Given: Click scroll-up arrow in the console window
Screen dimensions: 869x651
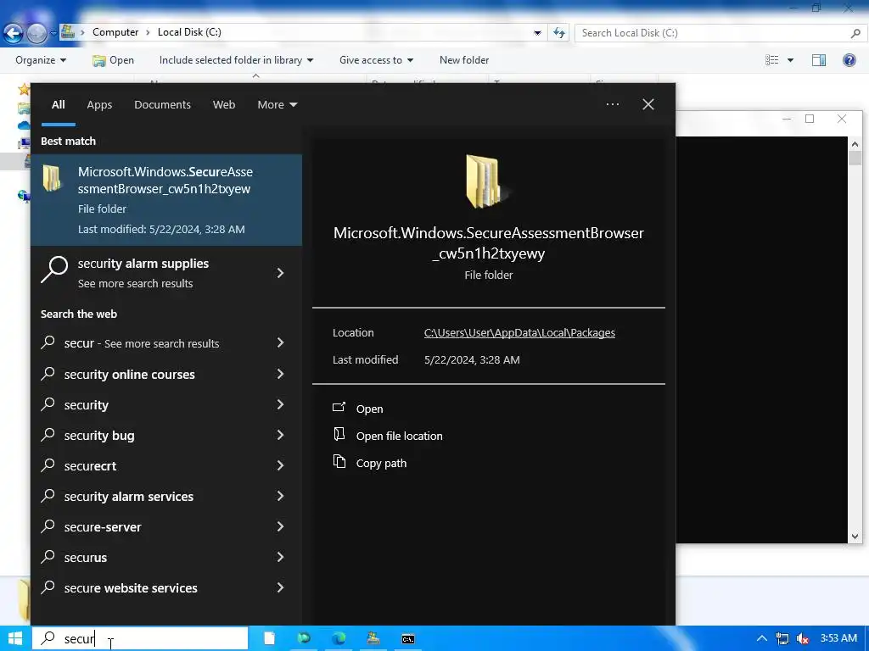Looking at the screenshot, I should [855, 144].
